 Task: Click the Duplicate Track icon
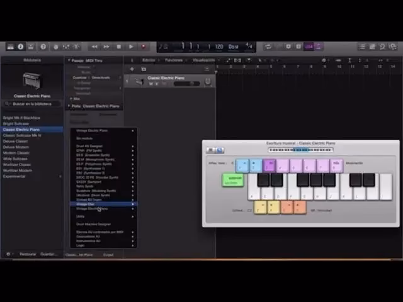pyautogui.click(x=144, y=69)
